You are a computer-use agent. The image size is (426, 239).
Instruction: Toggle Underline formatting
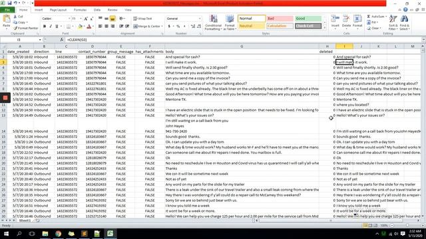tap(57, 27)
